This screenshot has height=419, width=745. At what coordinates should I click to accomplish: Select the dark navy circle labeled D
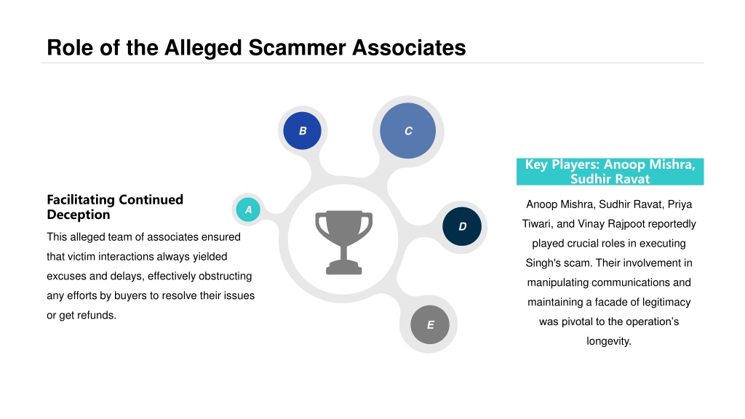[462, 227]
